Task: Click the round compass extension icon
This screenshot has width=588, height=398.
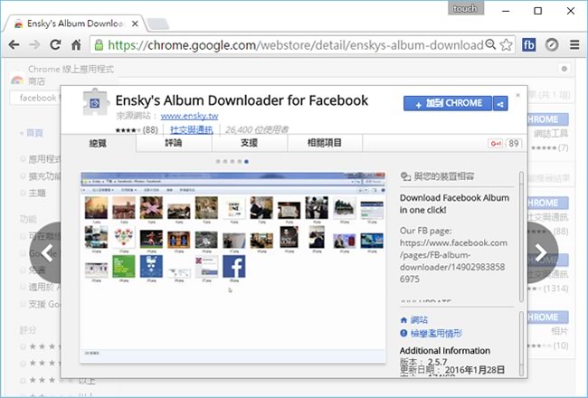Action: [552, 45]
